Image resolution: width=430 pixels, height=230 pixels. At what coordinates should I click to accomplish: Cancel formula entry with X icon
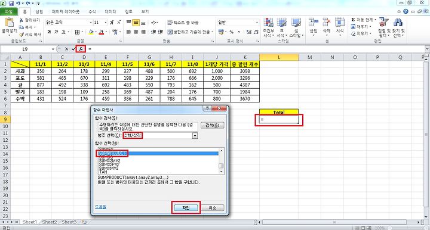67,49
